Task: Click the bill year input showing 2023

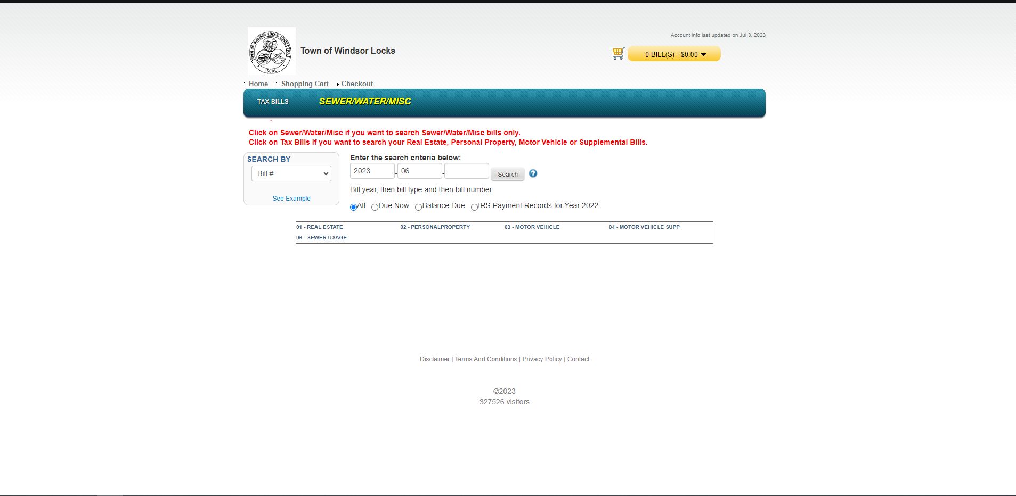Action: tap(372, 171)
